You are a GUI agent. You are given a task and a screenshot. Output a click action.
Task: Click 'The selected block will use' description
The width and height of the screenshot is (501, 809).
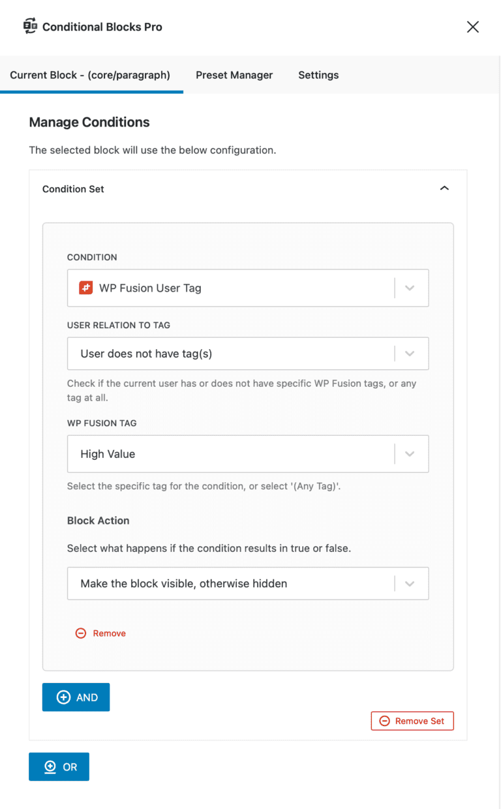click(153, 150)
